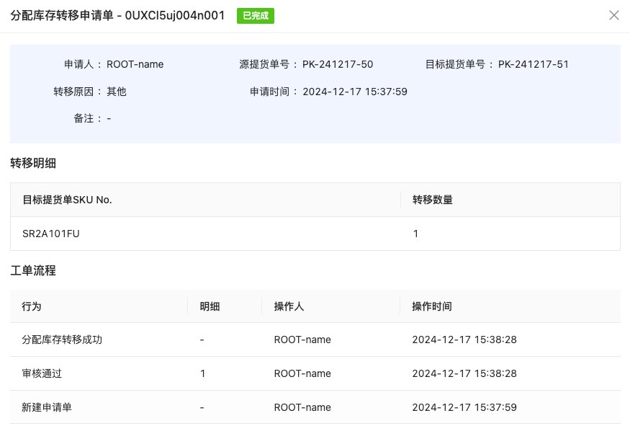Click the green 已完成 status badge

(x=255, y=16)
